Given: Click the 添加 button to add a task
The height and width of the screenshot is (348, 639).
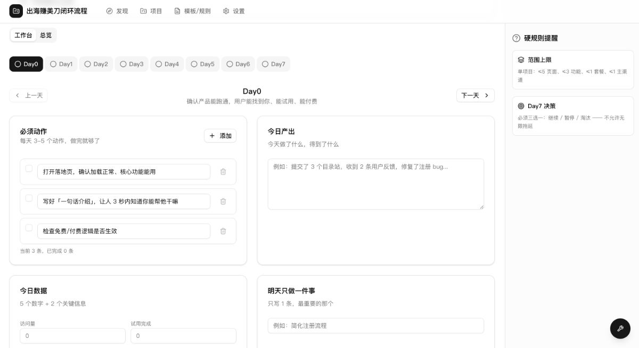Looking at the screenshot, I should (220, 136).
